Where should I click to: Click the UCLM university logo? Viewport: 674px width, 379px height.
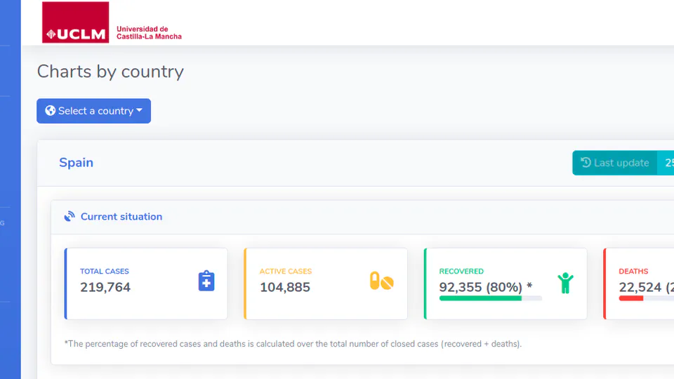click(75, 22)
